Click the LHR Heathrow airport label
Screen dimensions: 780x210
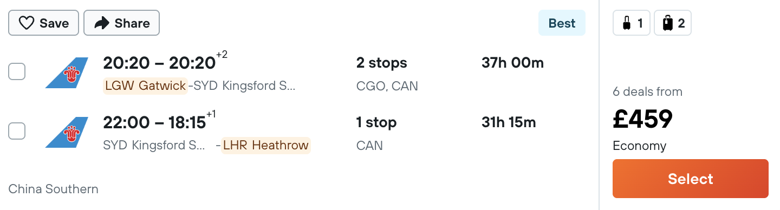(266, 145)
